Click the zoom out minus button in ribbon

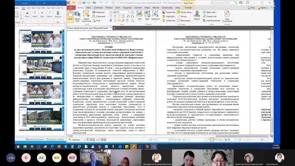point(111,12)
